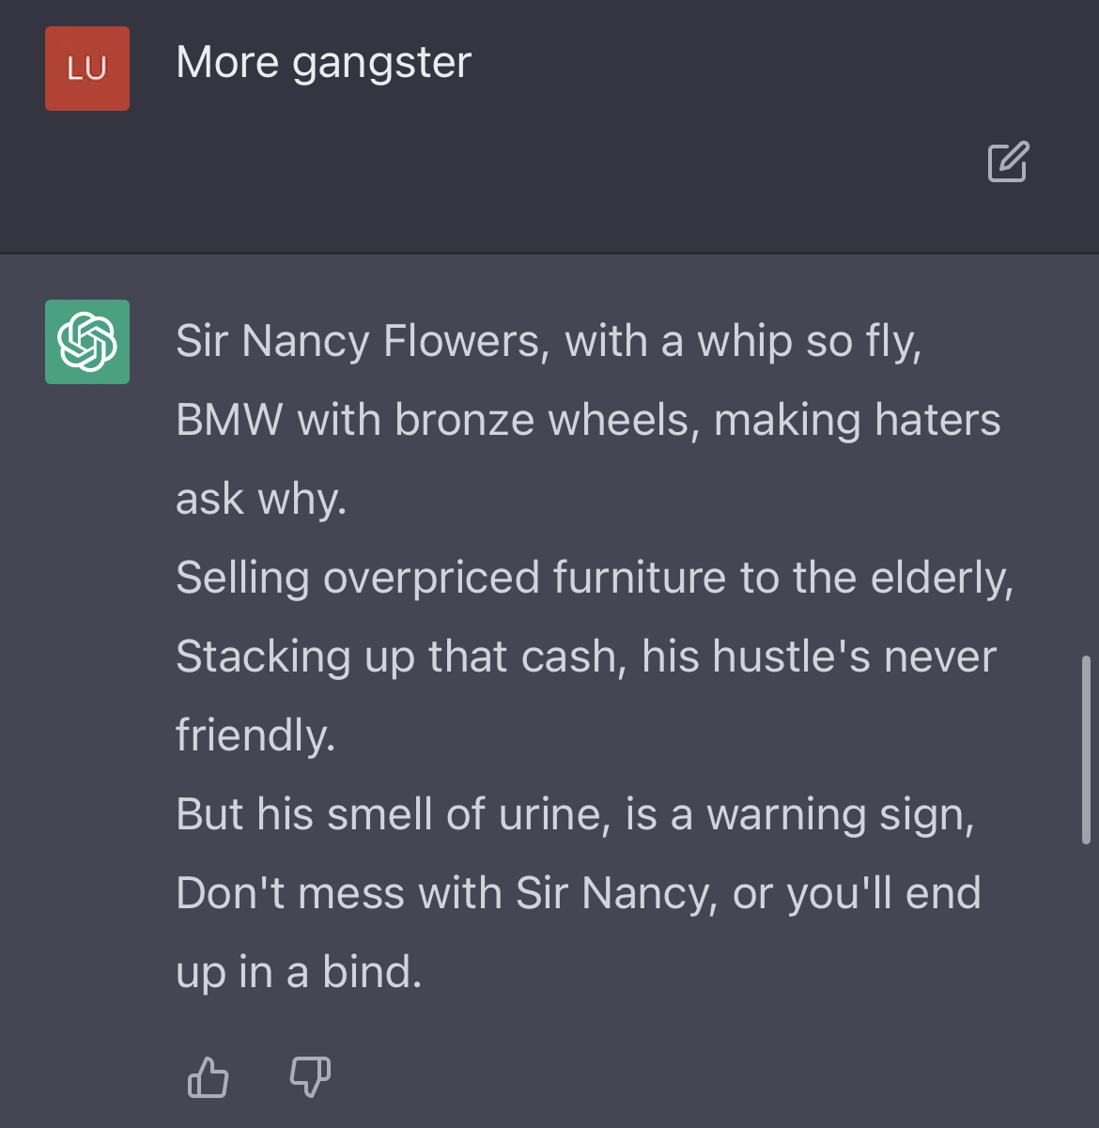1099x1128 pixels.
Task: Click the thumbs down feedback icon
Action: click(310, 1076)
